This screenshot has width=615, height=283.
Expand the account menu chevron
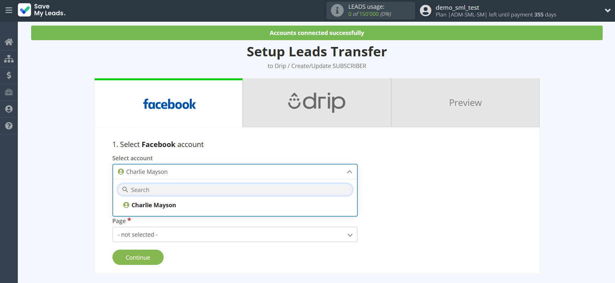608,10
